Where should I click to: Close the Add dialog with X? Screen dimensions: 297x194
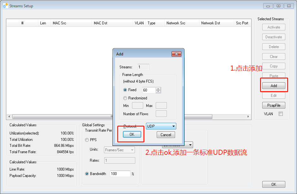(x=176, y=54)
